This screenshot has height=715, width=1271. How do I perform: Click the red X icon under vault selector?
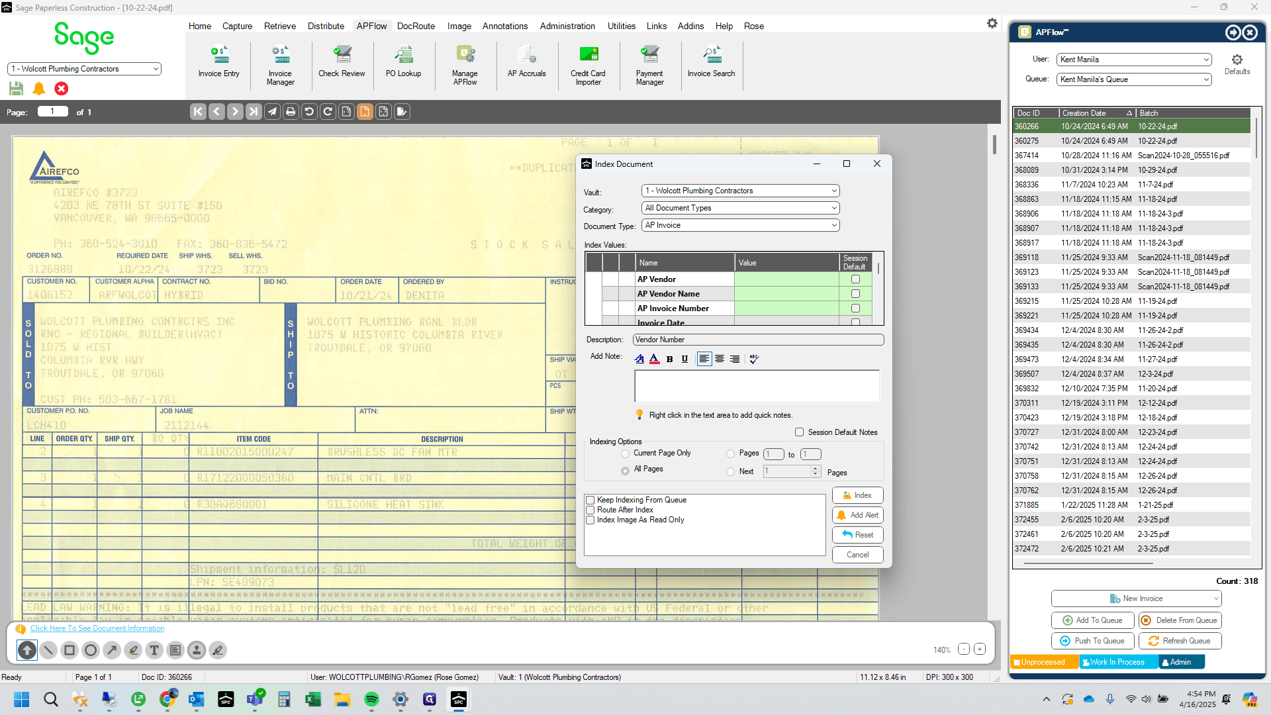pyautogui.click(x=62, y=89)
